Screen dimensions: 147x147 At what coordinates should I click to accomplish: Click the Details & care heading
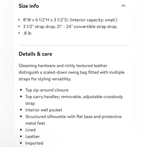click(35, 54)
